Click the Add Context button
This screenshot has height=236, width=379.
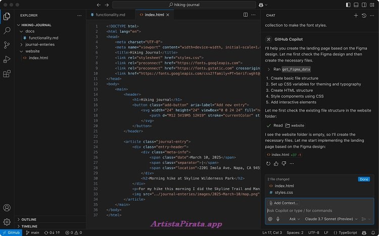(x=283, y=203)
